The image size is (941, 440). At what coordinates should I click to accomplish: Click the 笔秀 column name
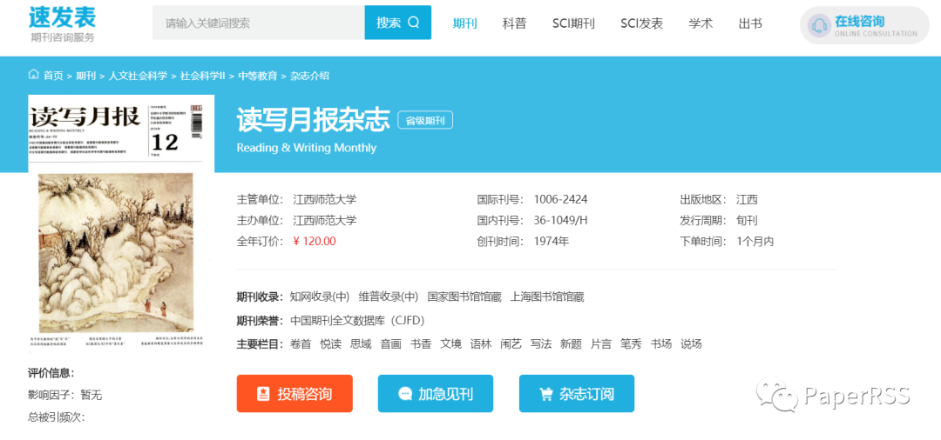pos(631,344)
